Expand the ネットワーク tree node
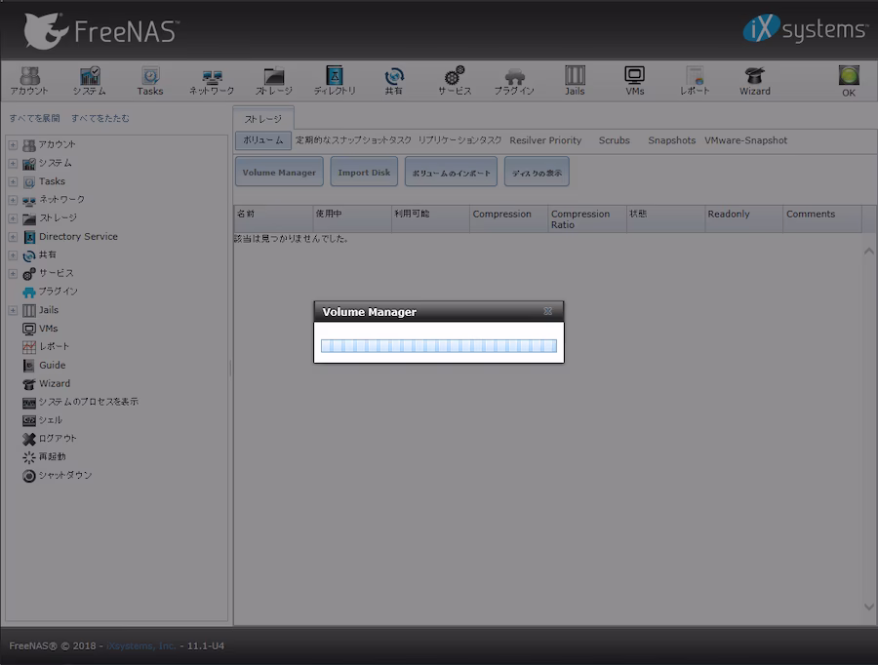This screenshot has width=878, height=665. point(13,200)
